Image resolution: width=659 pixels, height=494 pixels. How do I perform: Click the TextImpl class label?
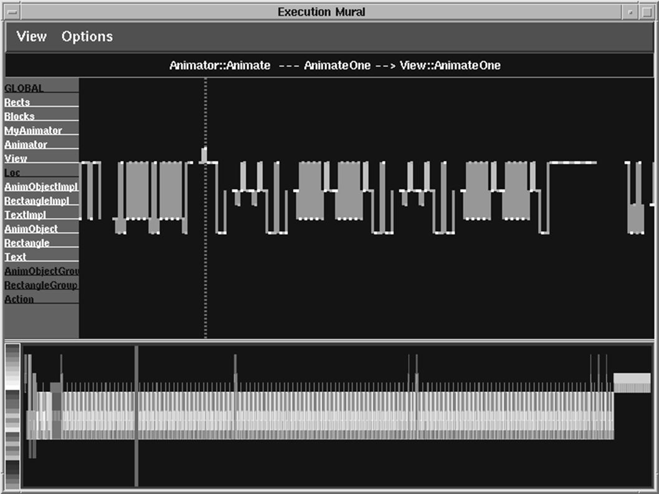click(25, 215)
